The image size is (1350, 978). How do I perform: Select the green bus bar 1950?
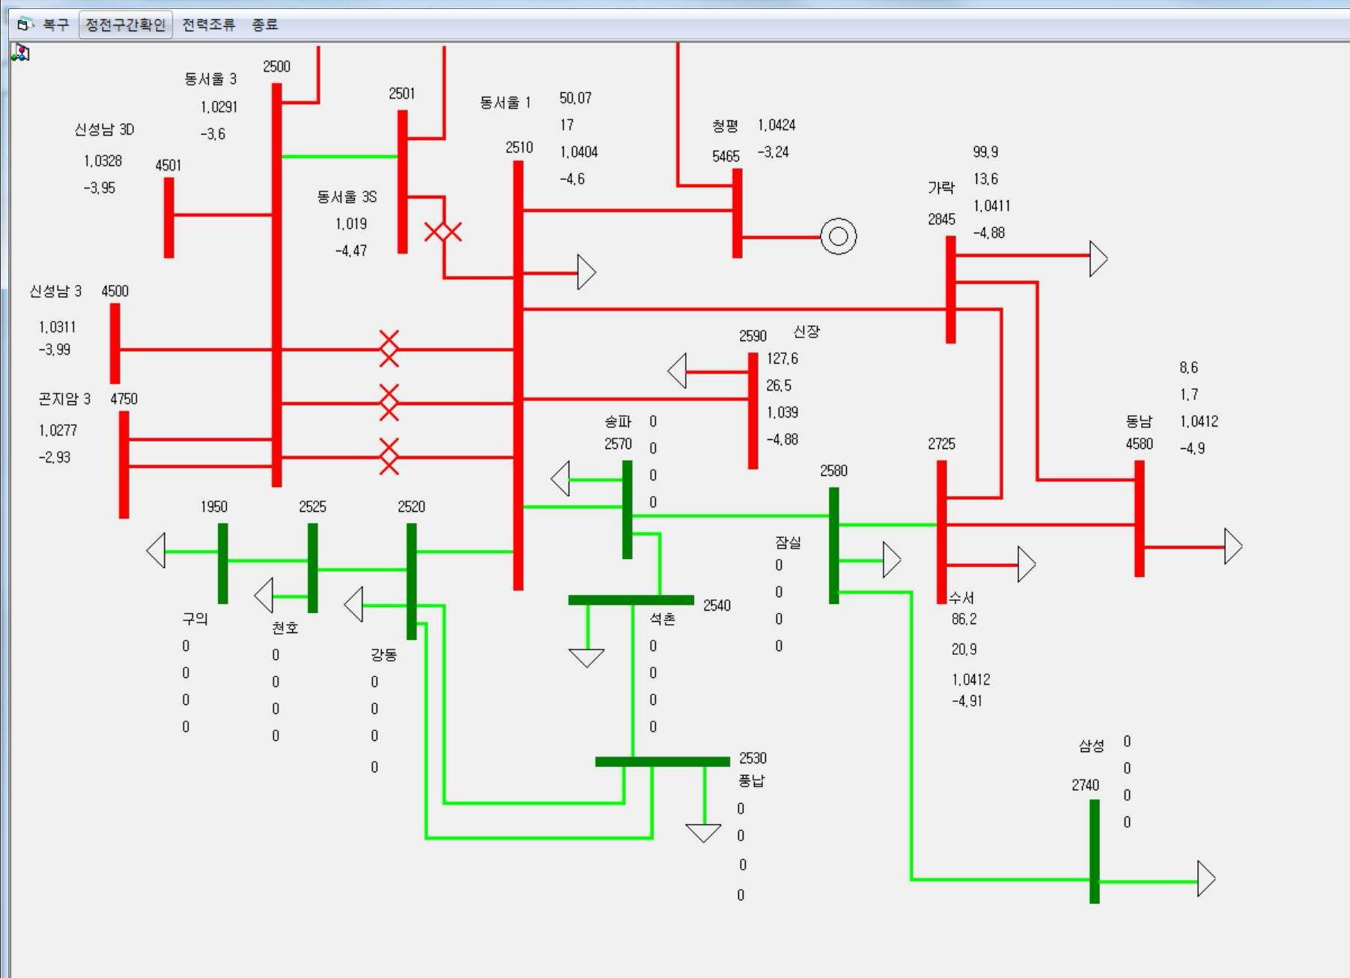pyautogui.click(x=223, y=563)
